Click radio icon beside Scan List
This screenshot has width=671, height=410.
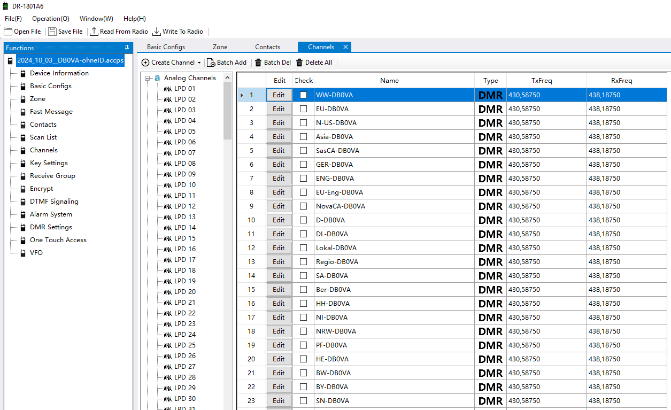pos(23,137)
